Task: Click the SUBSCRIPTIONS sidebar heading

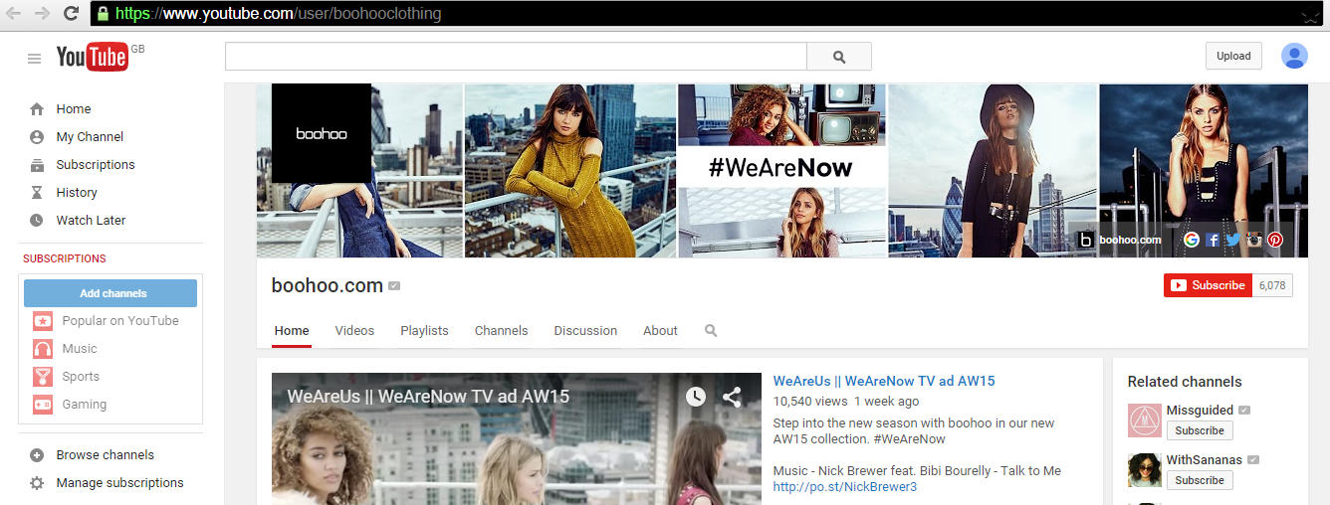Action: coord(65,258)
